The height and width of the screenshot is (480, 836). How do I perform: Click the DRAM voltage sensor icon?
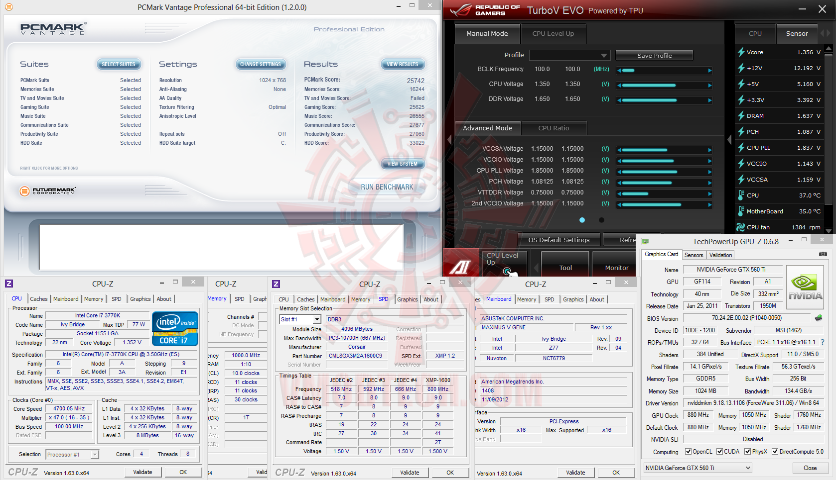[741, 116]
